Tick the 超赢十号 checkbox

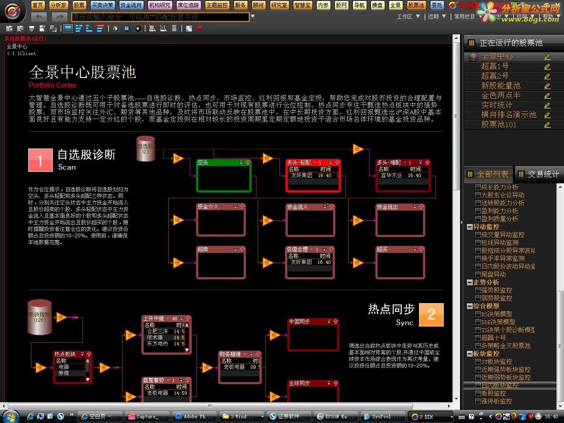coord(478,338)
